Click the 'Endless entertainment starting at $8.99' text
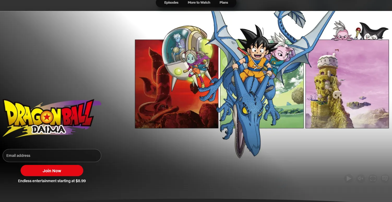Image resolution: width=392 pixels, height=202 pixels. pyautogui.click(x=52, y=181)
